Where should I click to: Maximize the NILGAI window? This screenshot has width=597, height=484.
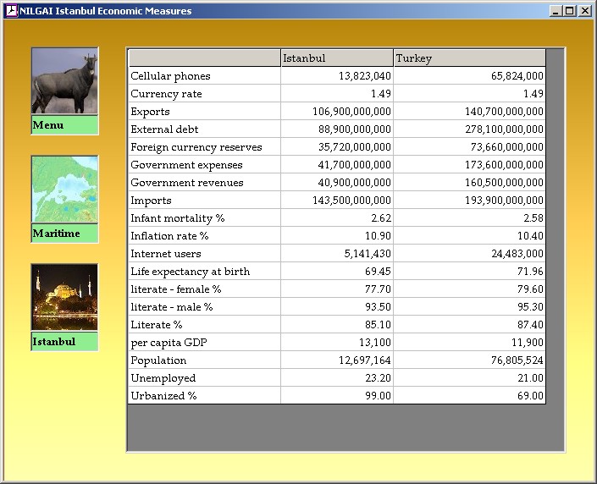[570, 11]
